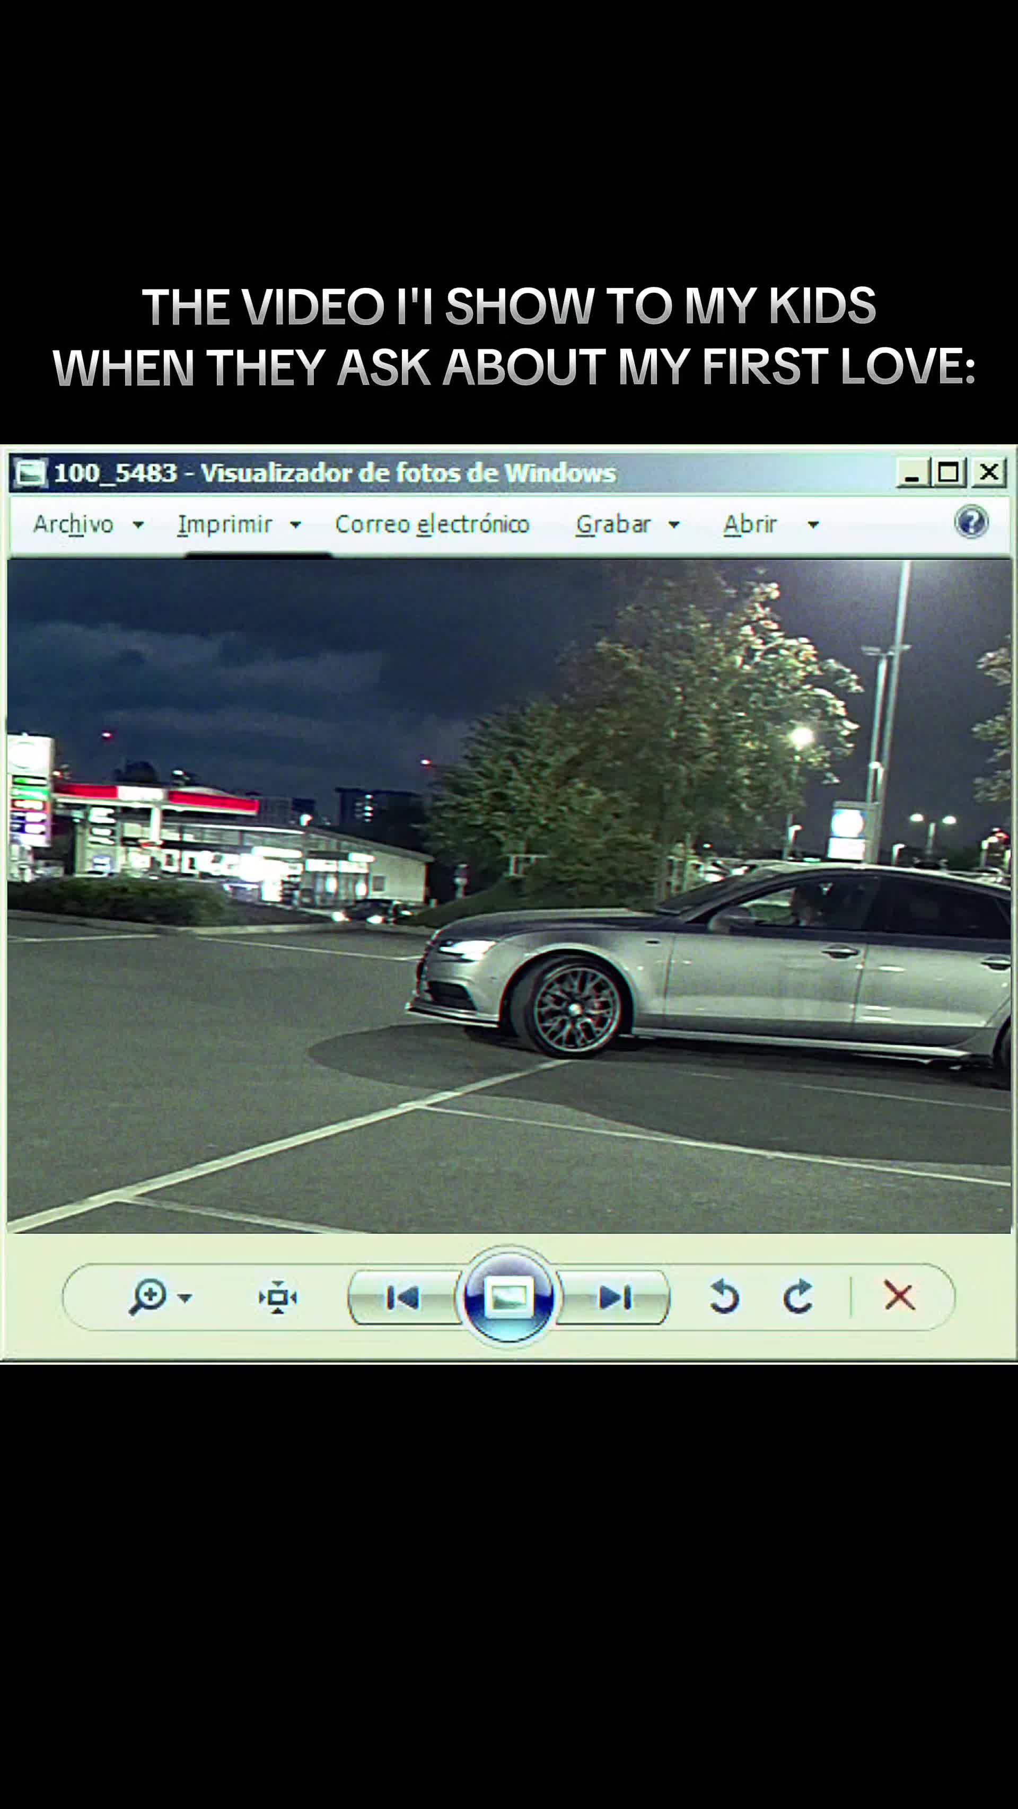
Task: Delete the photo with the red X
Action: [899, 1296]
